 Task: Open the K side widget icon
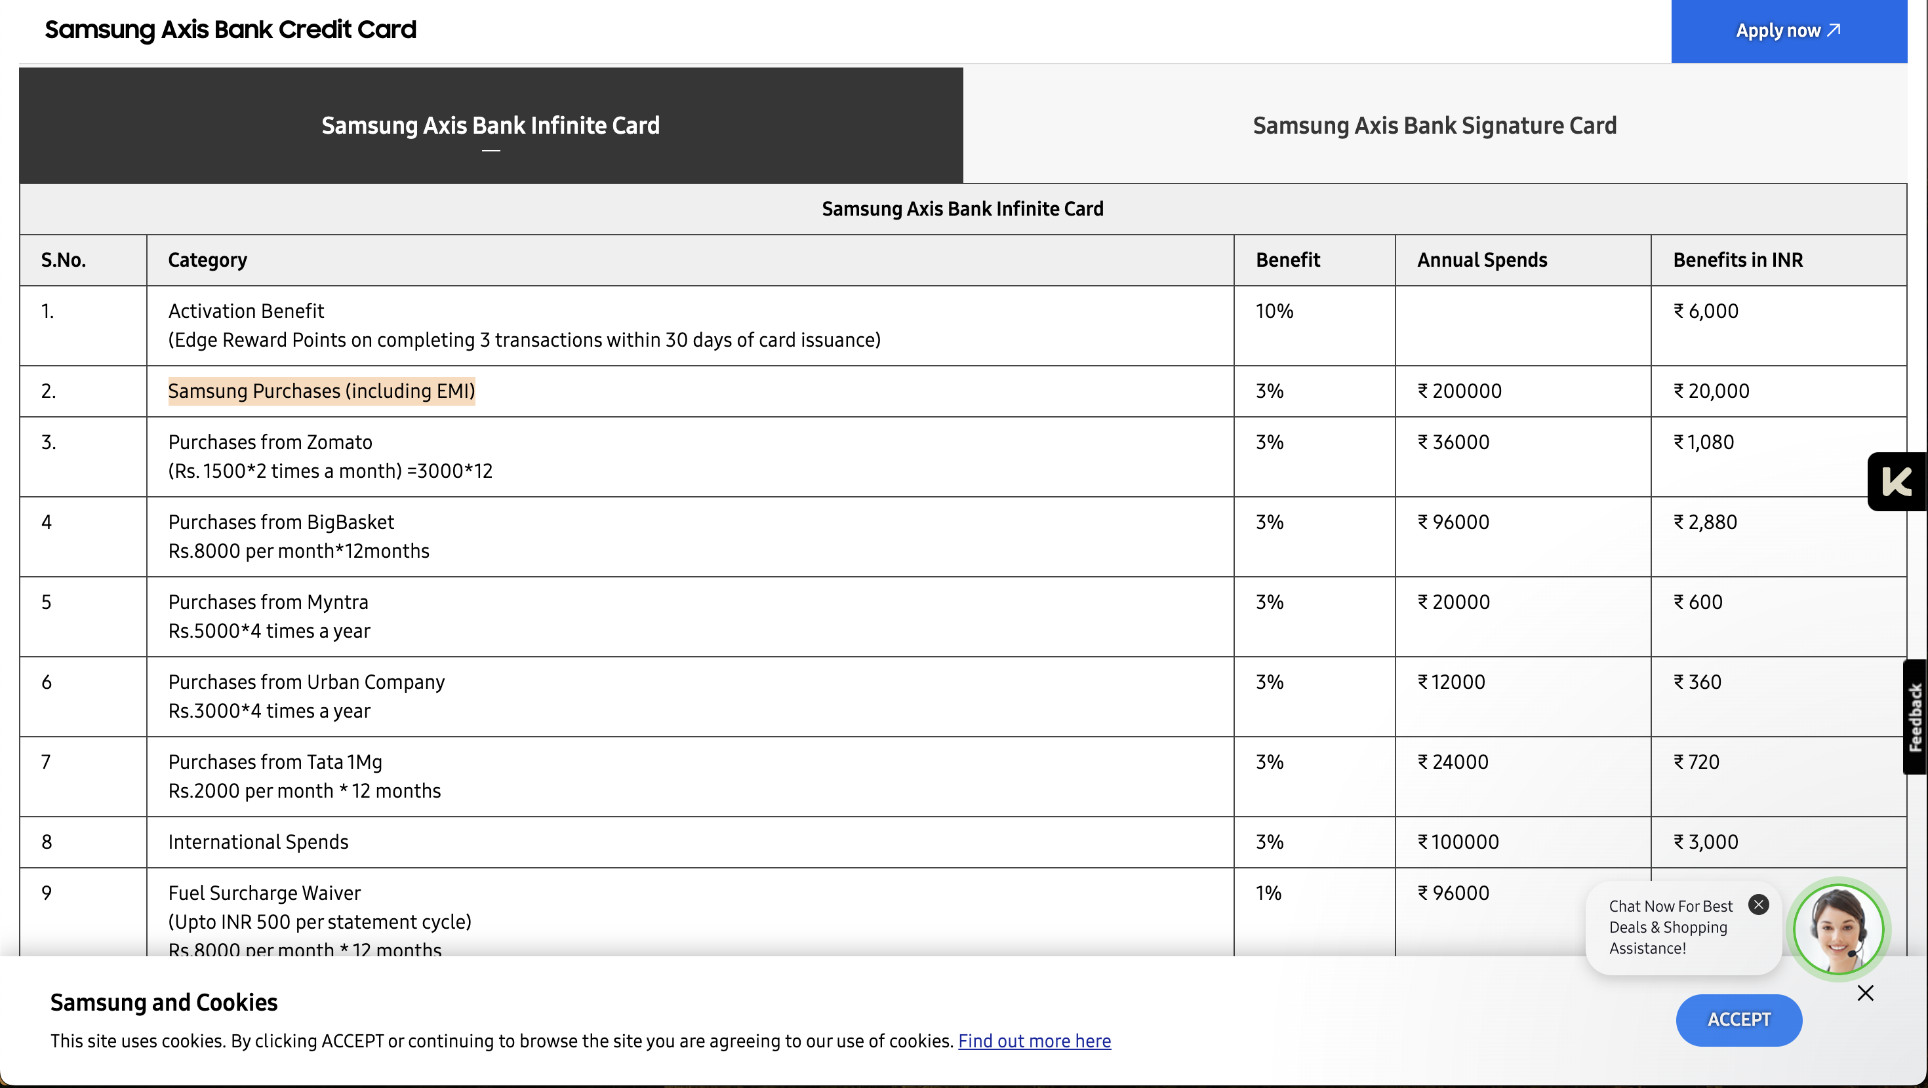point(1897,482)
